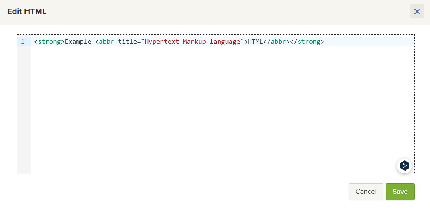Click the word language in string
The height and width of the screenshot is (216, 430).
(x=225, y=41)
